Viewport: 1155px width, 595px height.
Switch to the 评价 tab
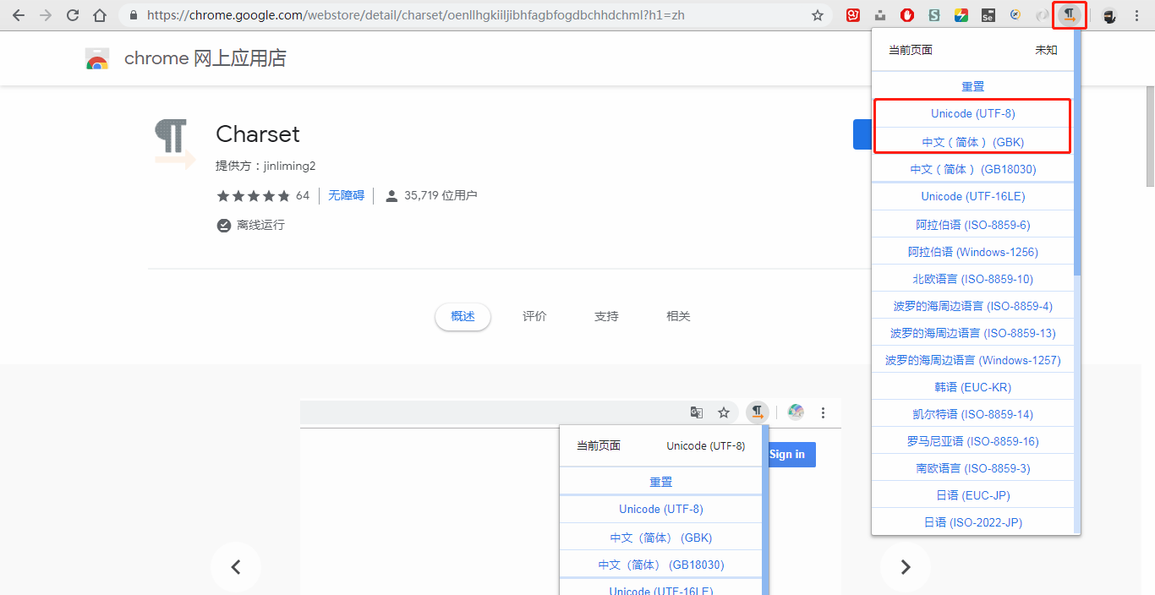[x=534, y=316]
